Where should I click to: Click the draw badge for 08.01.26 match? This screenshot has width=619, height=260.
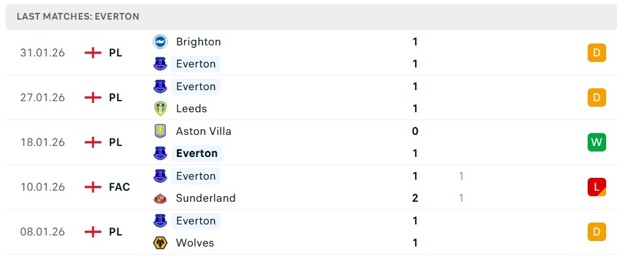coord(596,232)
